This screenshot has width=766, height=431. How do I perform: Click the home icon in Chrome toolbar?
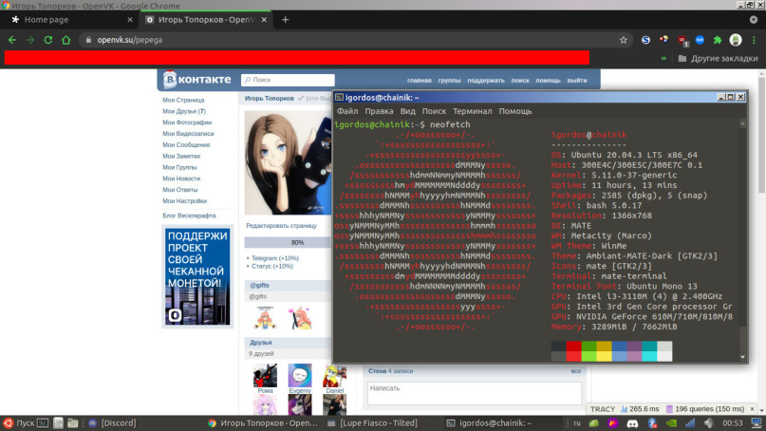(65, 40)
